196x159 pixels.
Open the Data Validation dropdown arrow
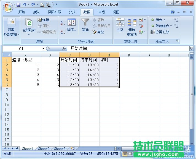pos(145,20)
